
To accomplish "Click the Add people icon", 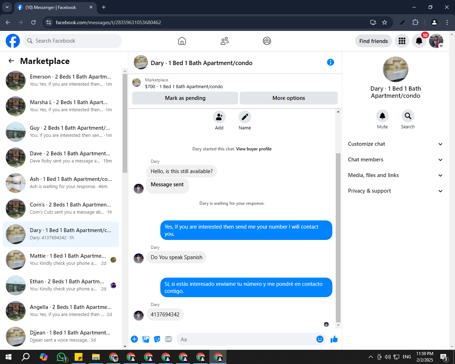I will [x=219, y=117].
